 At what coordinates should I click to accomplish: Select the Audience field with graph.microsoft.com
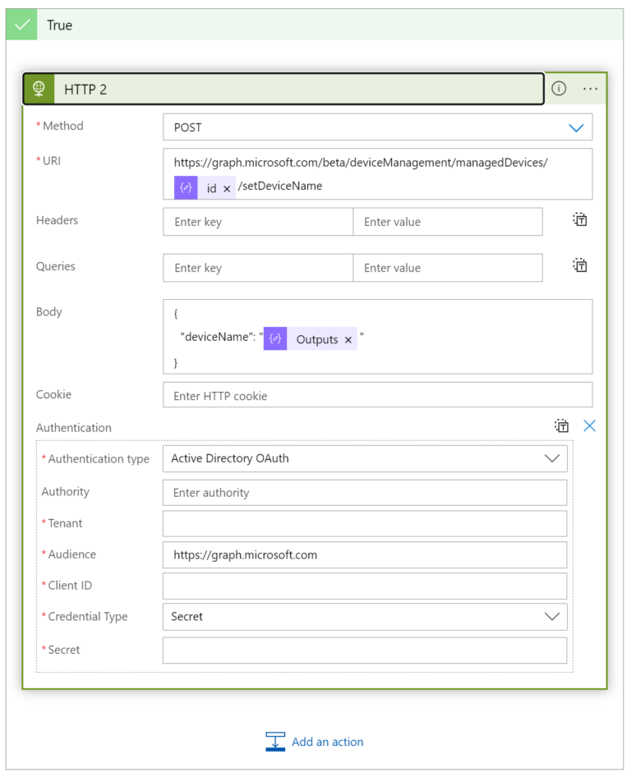point(365,554)
